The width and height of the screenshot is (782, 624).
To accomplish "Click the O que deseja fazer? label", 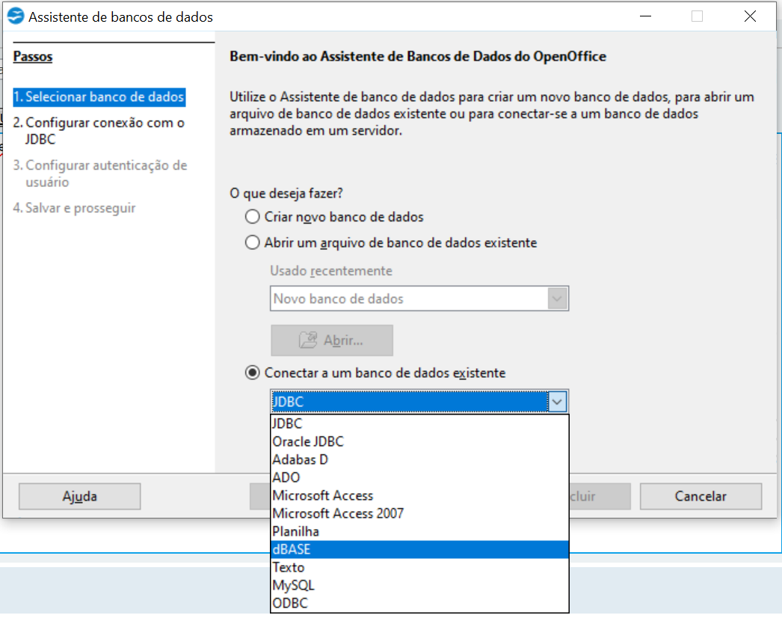I will coord(286,193).
